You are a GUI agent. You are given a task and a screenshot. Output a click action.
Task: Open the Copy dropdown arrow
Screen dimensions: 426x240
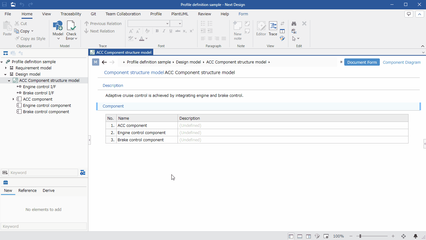click(x=32, y=31)
